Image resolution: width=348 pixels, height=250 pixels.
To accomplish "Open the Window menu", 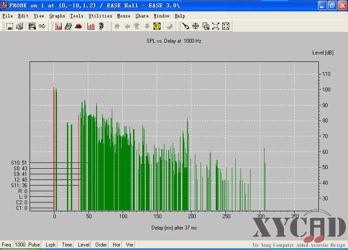I will (161, 16).
